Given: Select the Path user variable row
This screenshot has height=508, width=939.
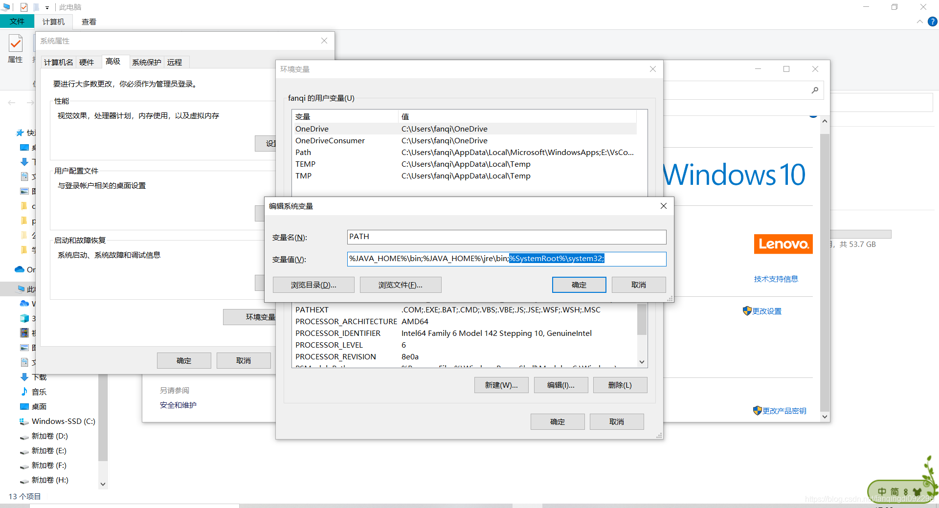Looking at the screenshot, I should point(465,152).
